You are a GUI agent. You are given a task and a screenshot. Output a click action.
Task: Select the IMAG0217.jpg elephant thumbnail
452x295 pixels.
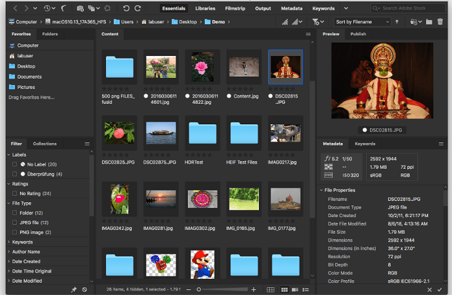click(285, 133)
